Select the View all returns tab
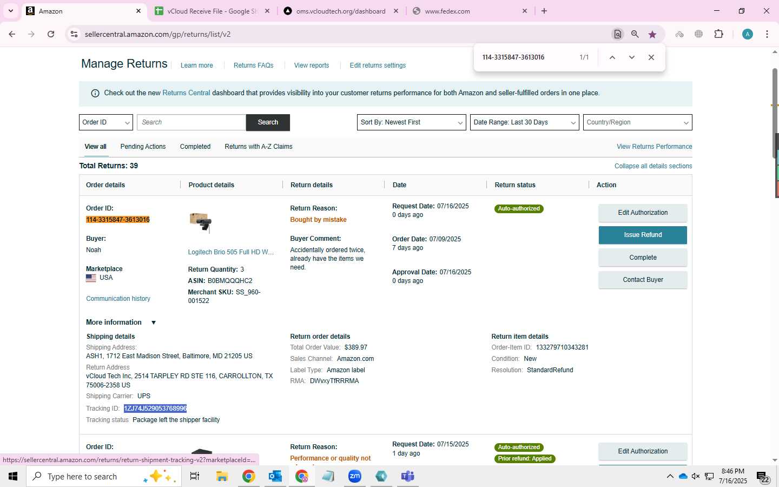 click(95, 147)
